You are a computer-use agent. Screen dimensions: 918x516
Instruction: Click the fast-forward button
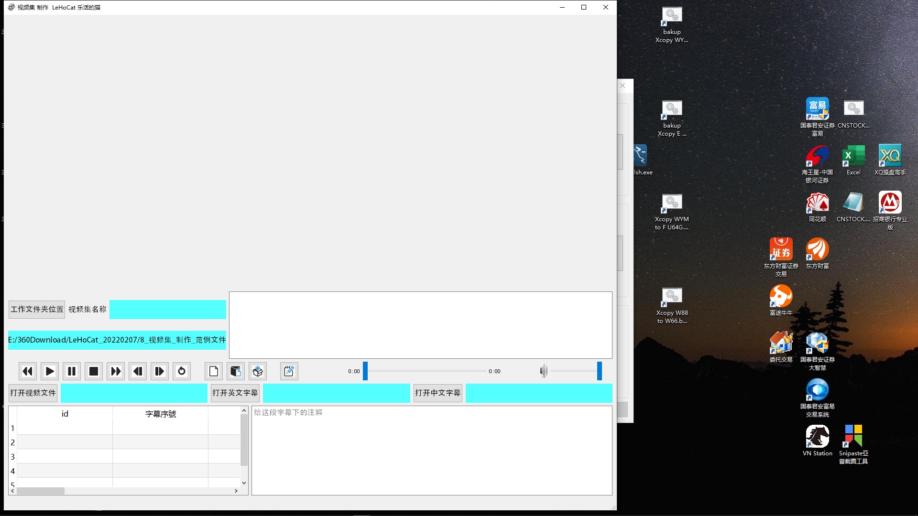click(116, 371)
